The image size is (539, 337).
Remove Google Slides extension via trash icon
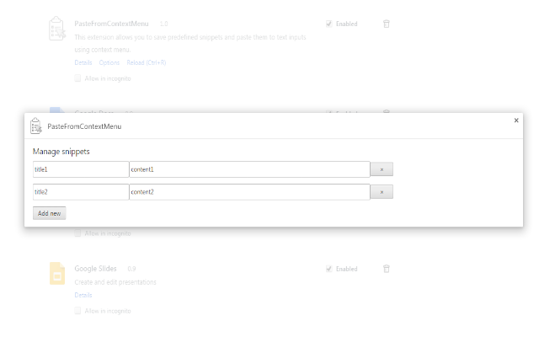coord(387,269)
